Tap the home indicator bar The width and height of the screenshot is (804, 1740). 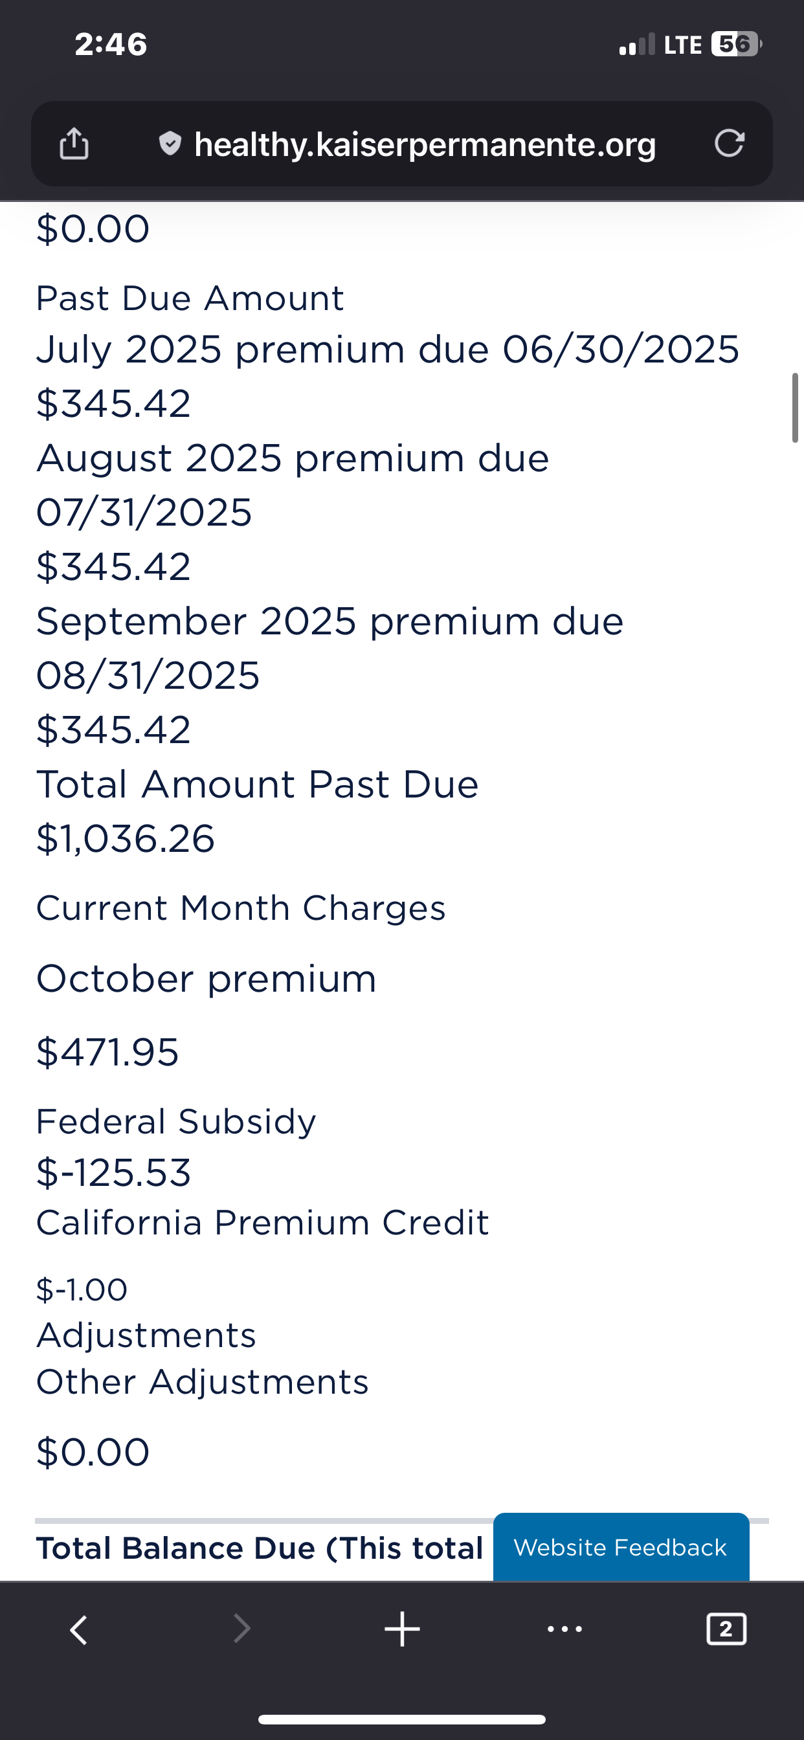[402, 1719]
